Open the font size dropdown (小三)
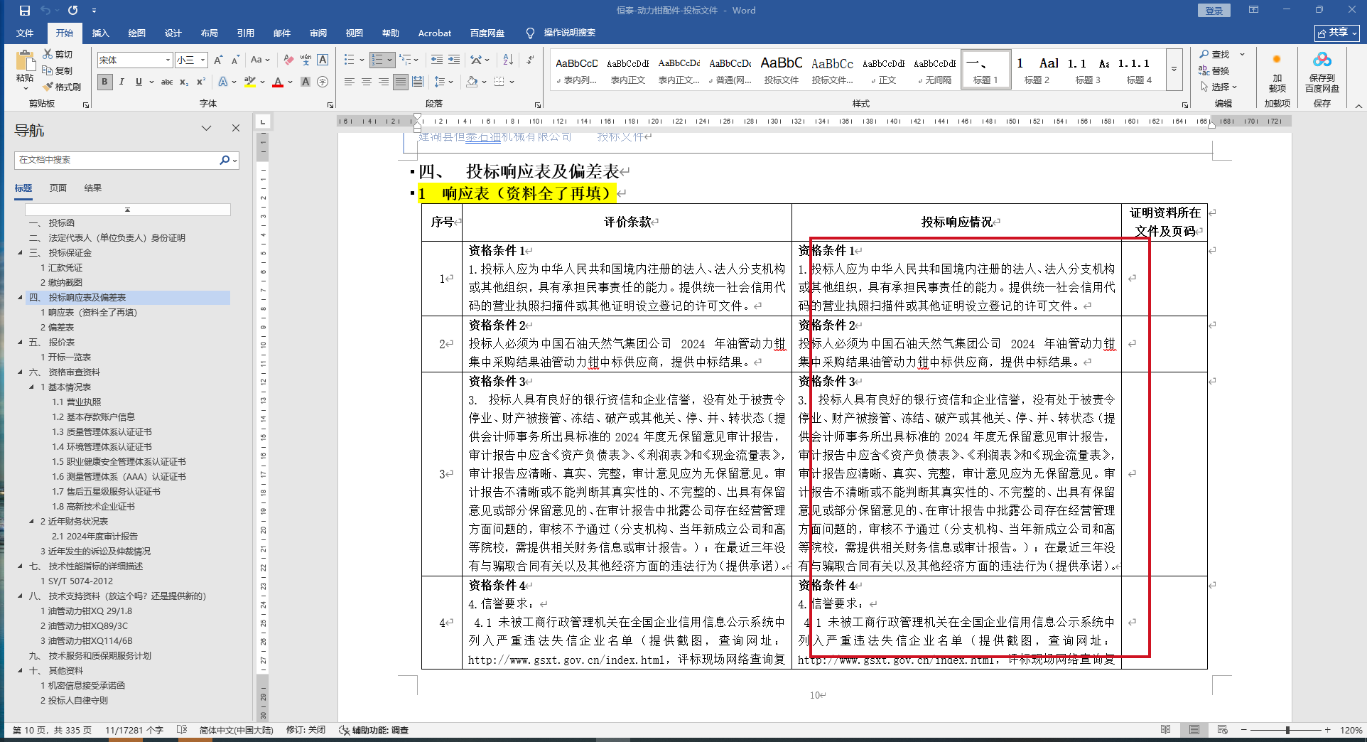Viewport: 1367px width, 742px height. click(x=202, y=60)
